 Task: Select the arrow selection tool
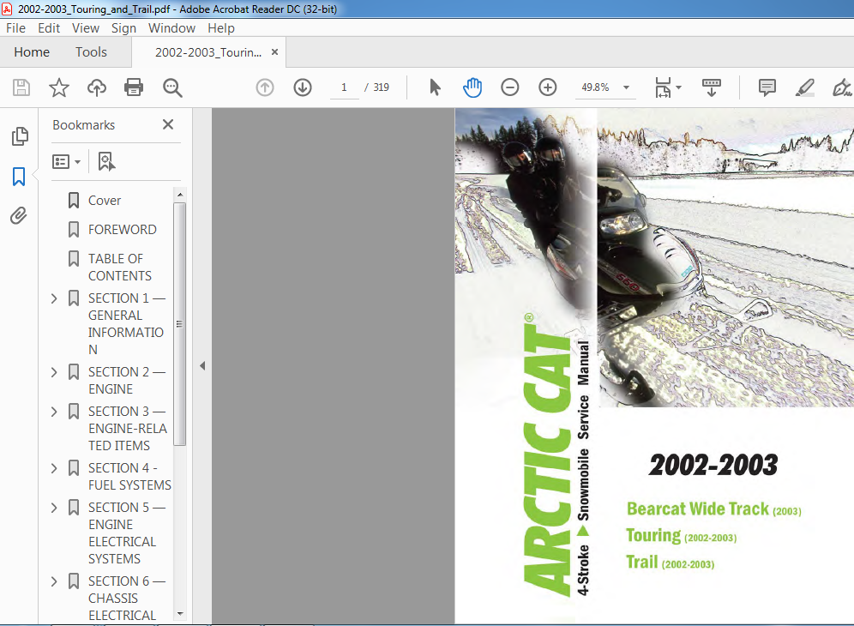[x=435, y=87]
